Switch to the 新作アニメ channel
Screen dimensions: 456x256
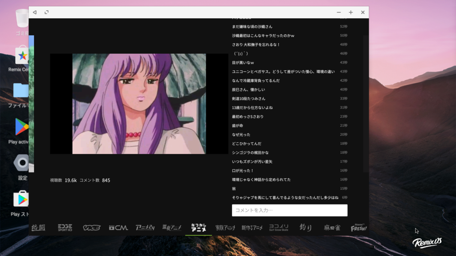[252, 228]
